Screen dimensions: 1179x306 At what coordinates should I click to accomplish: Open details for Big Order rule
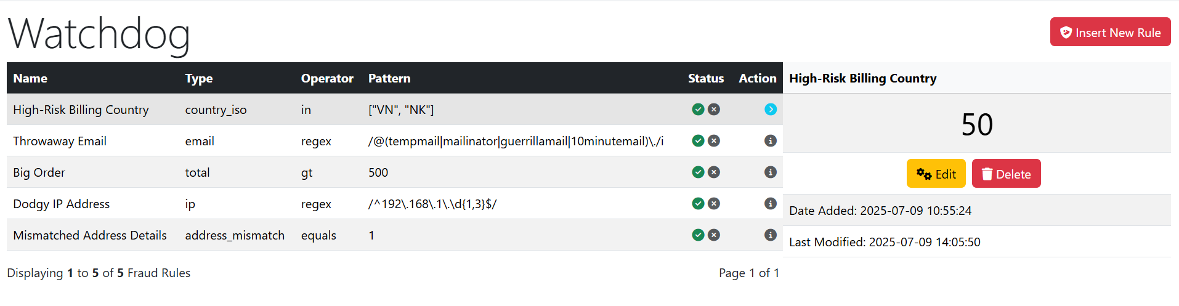coord(770,172)
